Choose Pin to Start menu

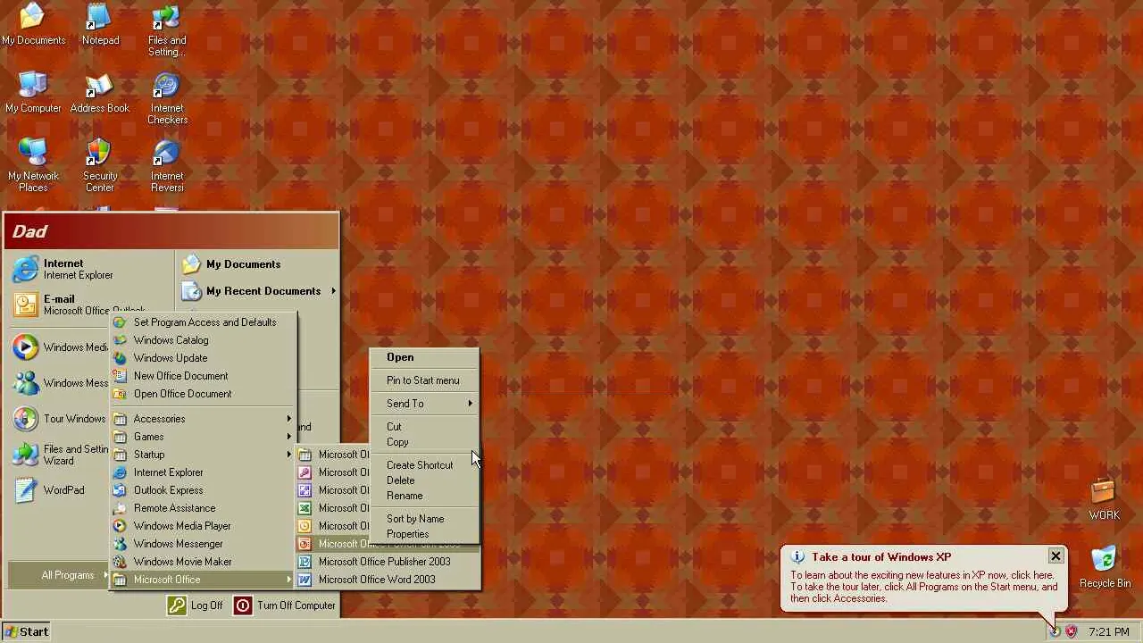[425, 380]
